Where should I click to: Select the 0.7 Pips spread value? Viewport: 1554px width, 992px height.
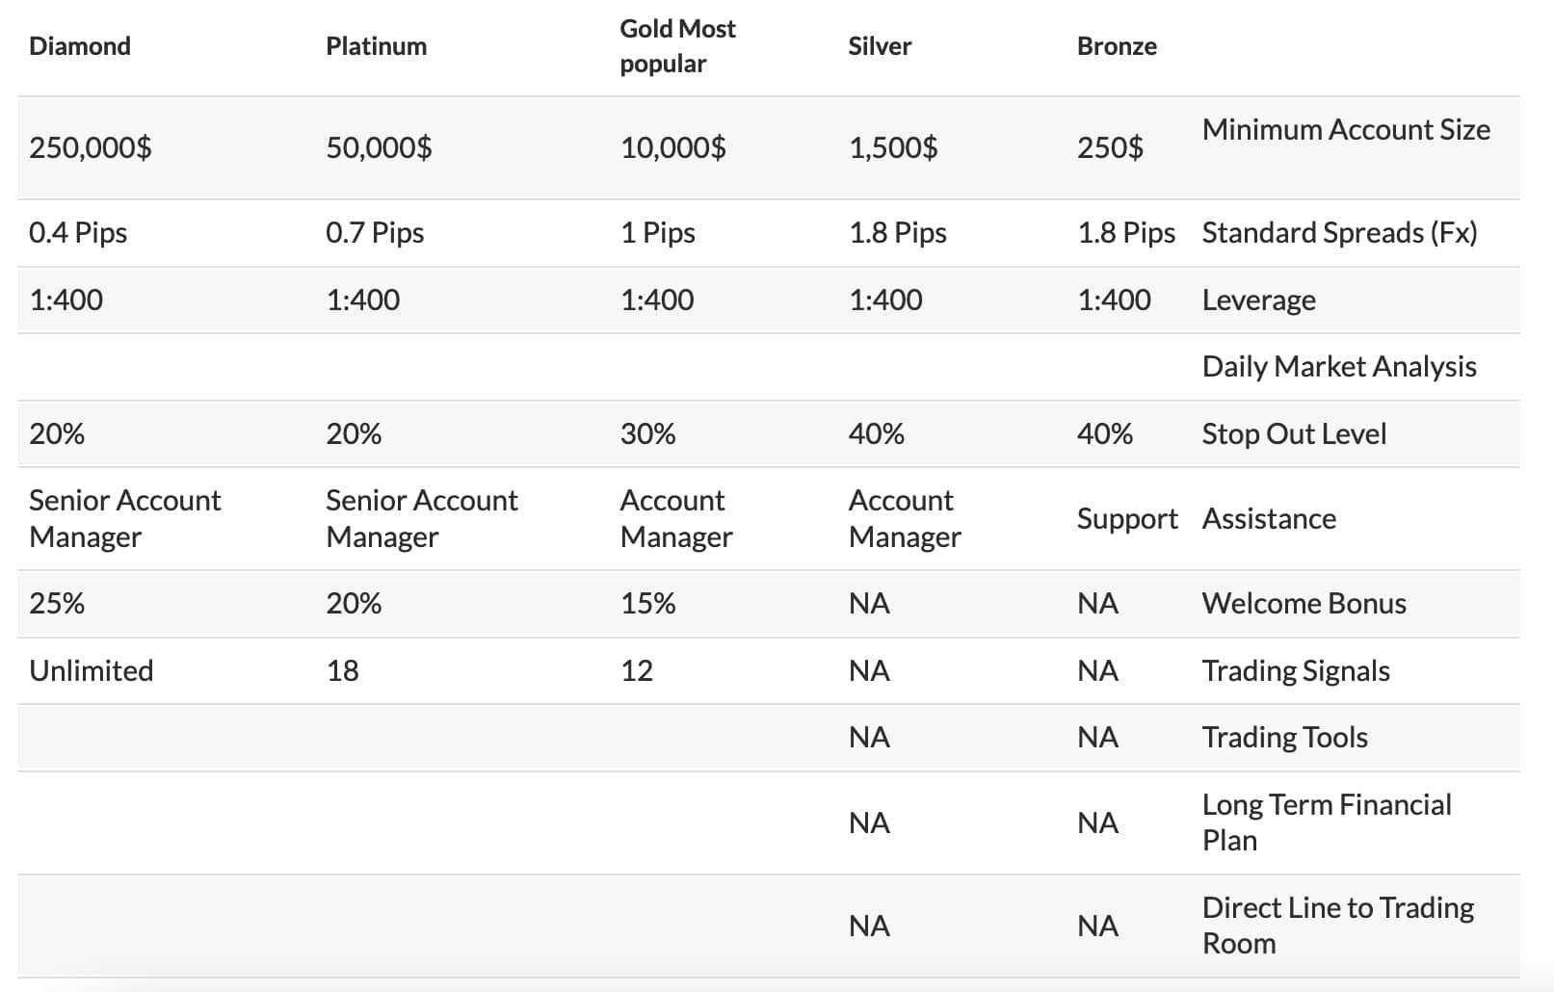[x=375, y=233]
